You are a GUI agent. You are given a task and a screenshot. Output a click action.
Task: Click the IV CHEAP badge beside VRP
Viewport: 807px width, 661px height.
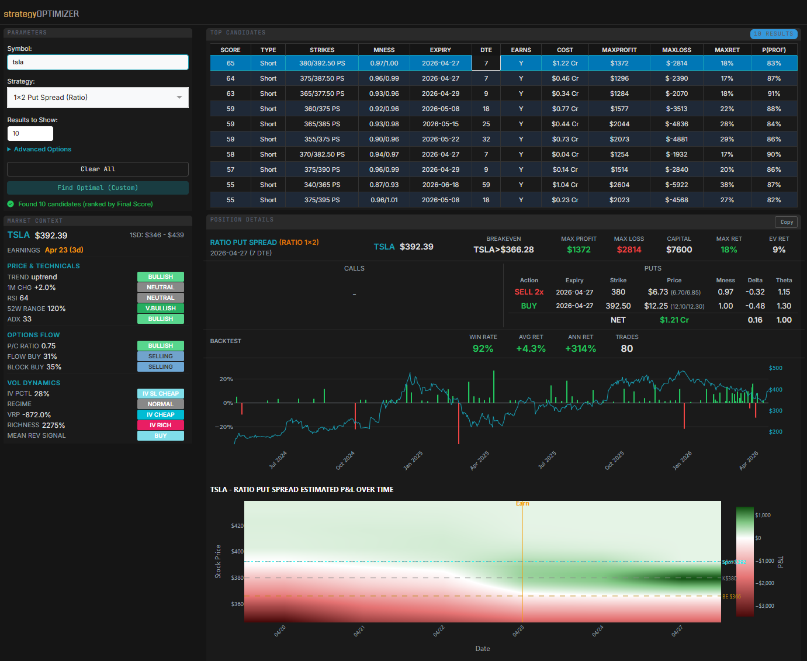(161, 415)
